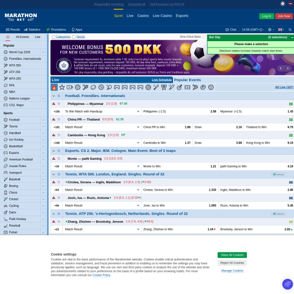Screen dimensions: 294x294
Task: Open the Live Schedule link
Action: click(162, 80)
